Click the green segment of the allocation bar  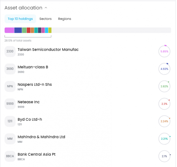point(24,30)
